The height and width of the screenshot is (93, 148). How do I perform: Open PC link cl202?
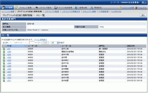click(x=9, y=58)
